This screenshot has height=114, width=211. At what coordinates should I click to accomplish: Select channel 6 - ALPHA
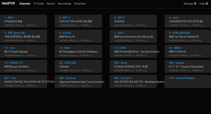click(x=65, y=33)
